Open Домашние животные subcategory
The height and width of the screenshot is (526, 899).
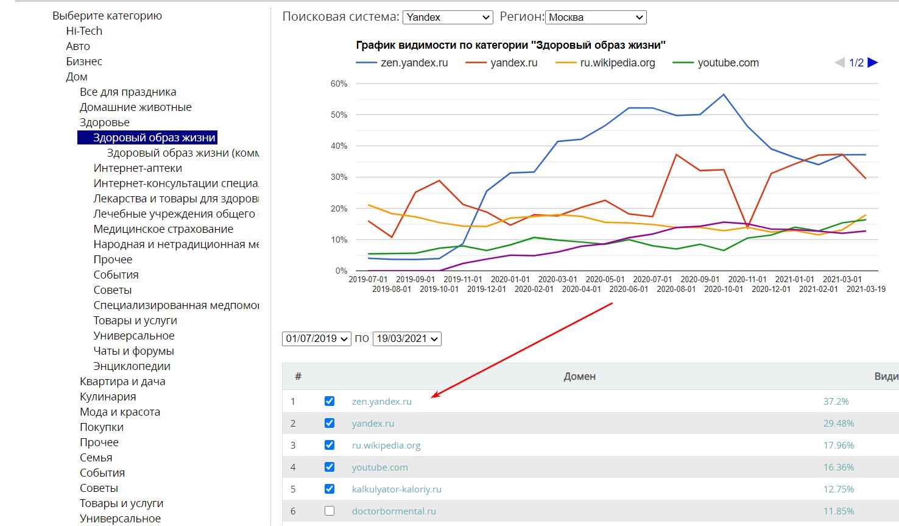coord(135,107)
